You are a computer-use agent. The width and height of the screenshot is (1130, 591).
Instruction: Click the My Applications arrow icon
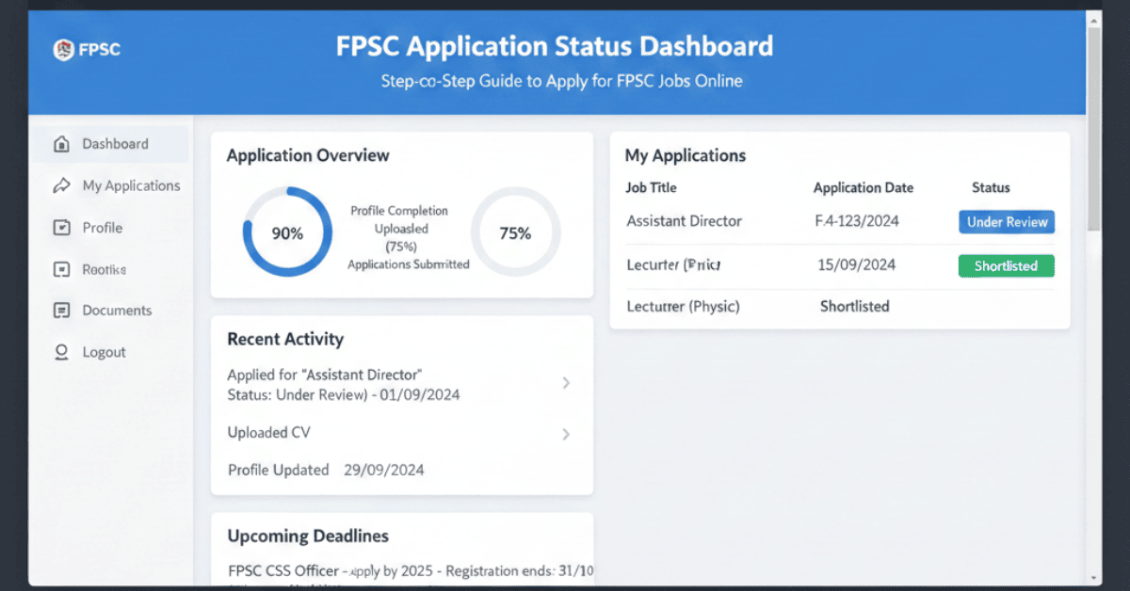click(x=60, y=185)
